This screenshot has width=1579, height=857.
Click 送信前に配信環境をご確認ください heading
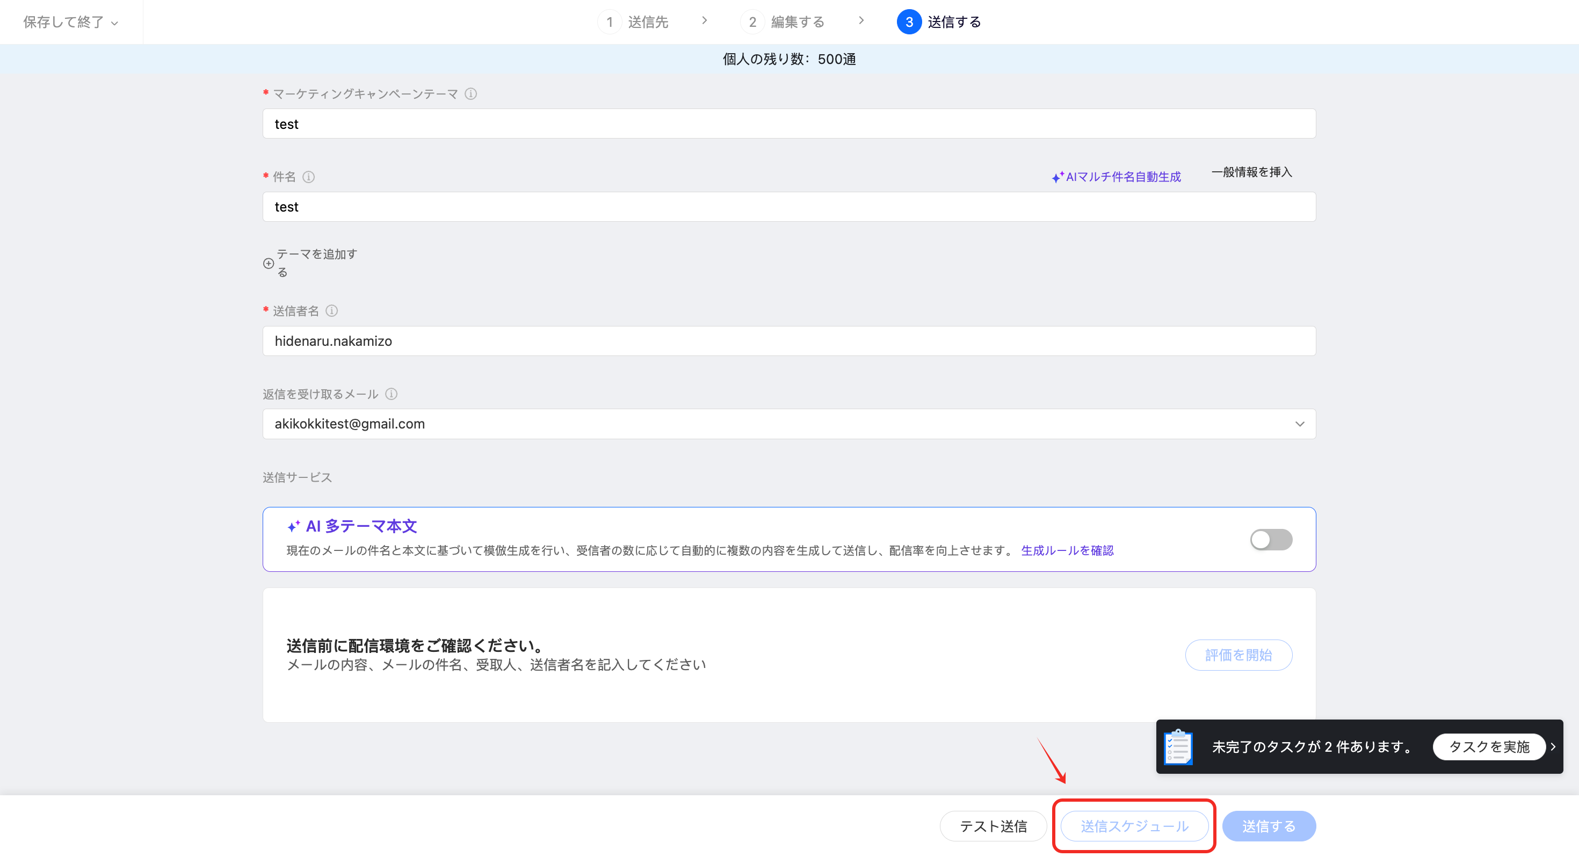tap(415, 645)
